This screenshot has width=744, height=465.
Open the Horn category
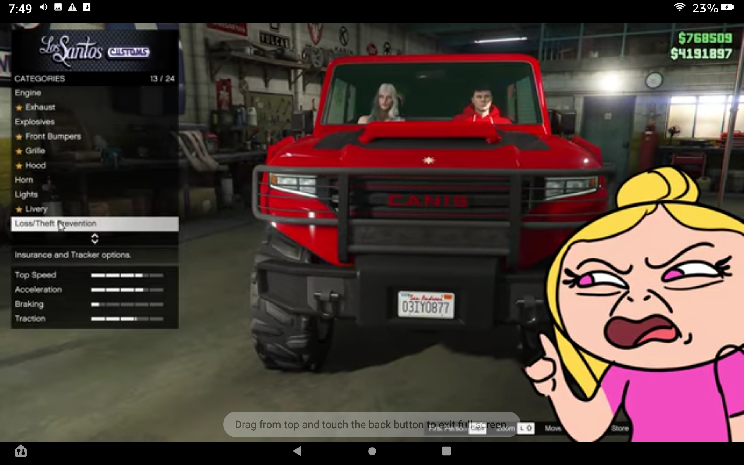tap(24, 180)
